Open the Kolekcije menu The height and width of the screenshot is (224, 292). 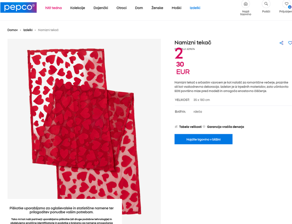point(77,8)
